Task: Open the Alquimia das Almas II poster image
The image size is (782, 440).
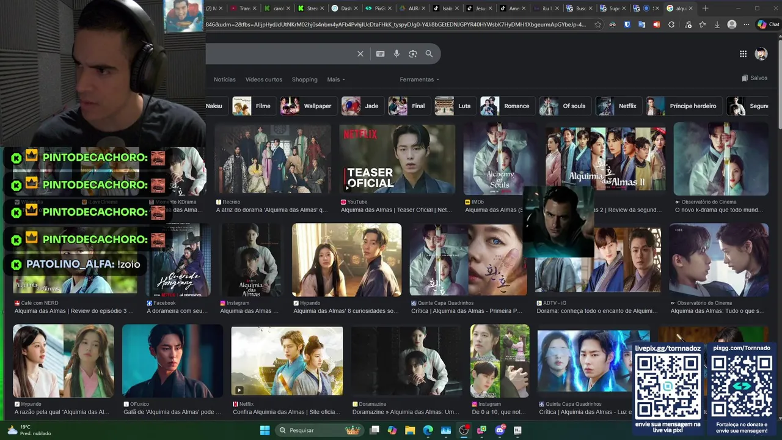Action: 605,159
